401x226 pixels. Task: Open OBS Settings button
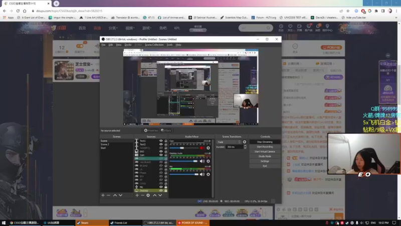tap(265, 161)
